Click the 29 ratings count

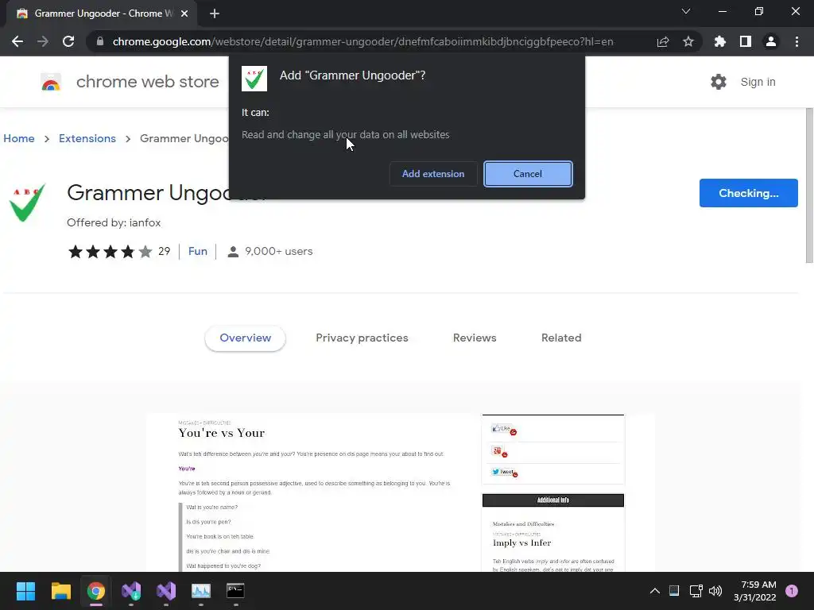point(164,252)
